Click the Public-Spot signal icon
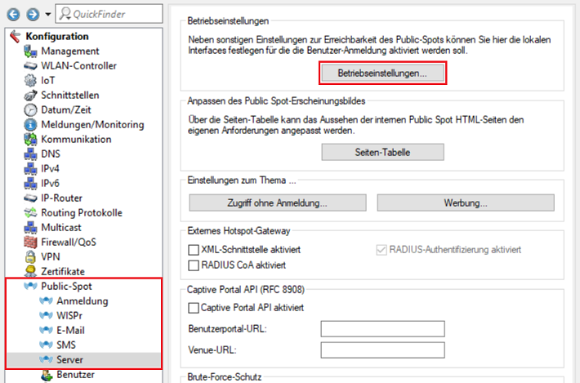 pyautogui.click(x=30, y=286)
